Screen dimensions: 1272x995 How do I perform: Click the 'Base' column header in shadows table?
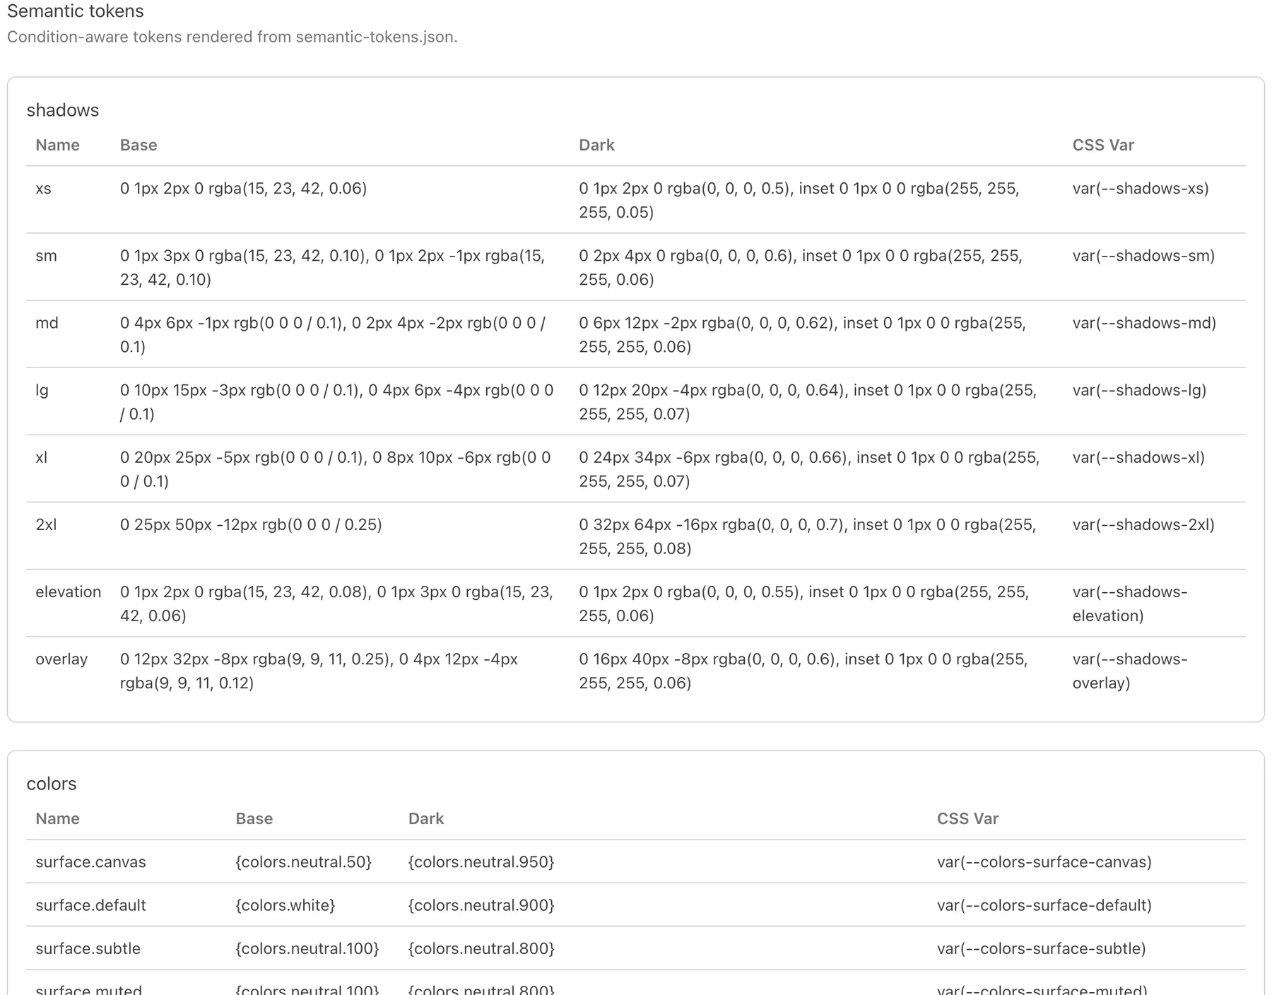coord(139,145)
